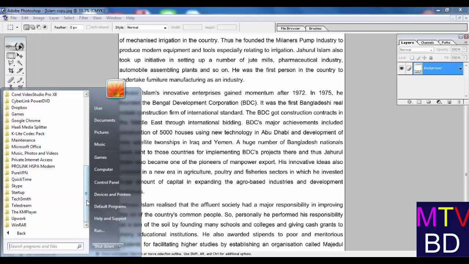469x264 pixels.
Task: Click Run... in Start menu
Action: tap(99, 231)
